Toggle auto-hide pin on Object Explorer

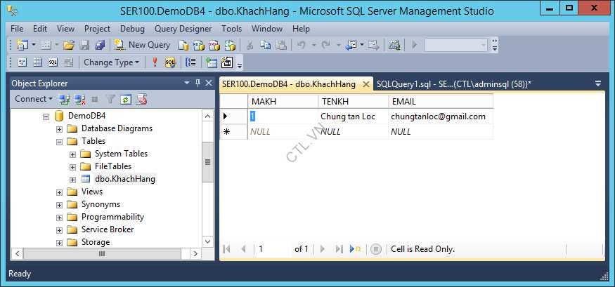click(x=198, y=83)
